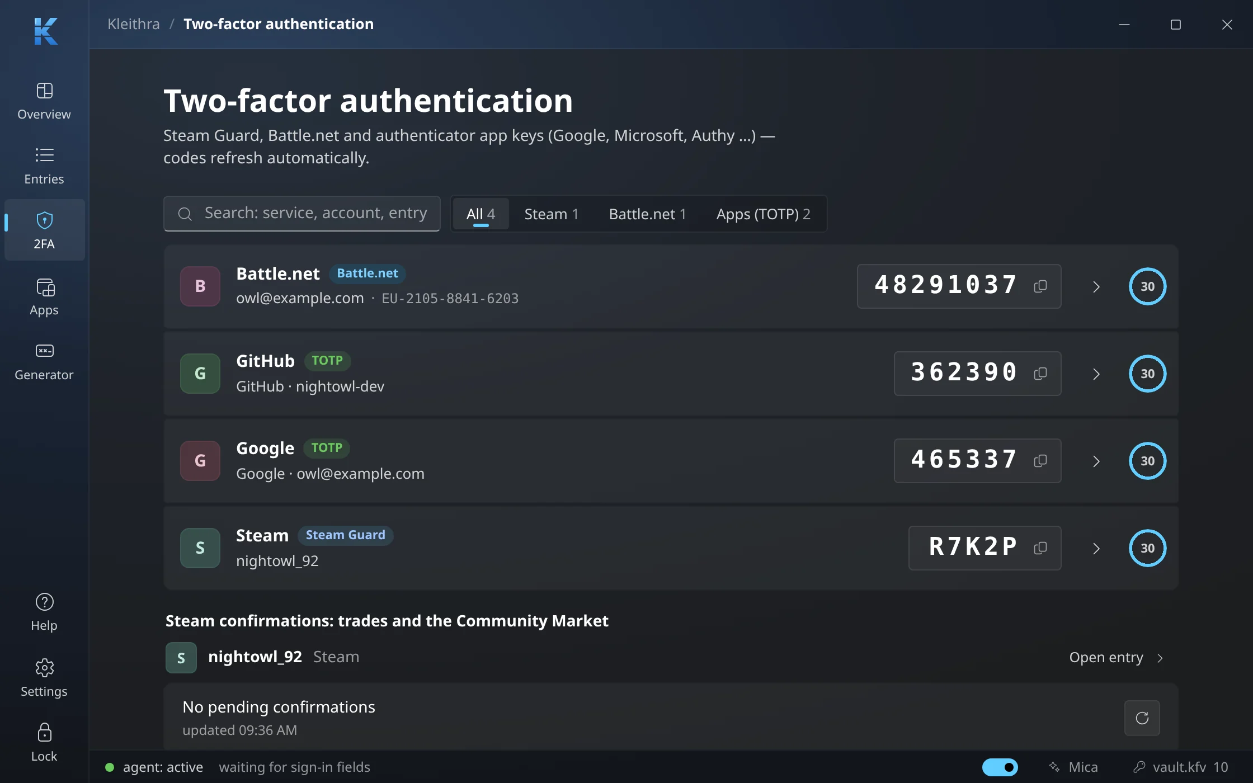Refresh pending Steam confirmations

[1142, 718]
